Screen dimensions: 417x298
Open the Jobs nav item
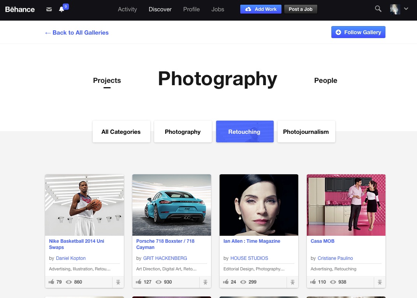click(218, 9)
